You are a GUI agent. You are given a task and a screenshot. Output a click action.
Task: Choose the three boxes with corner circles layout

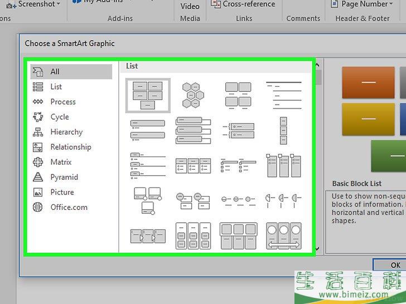pos(148,201)
